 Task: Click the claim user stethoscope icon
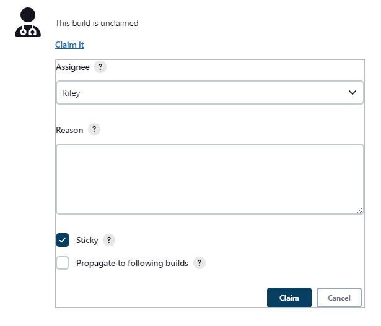[x=28, y=22]
